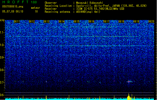Click the 1.0 kHz axis label
The width and height of the screenshot is (157, 100).
(x=2, y=45)
